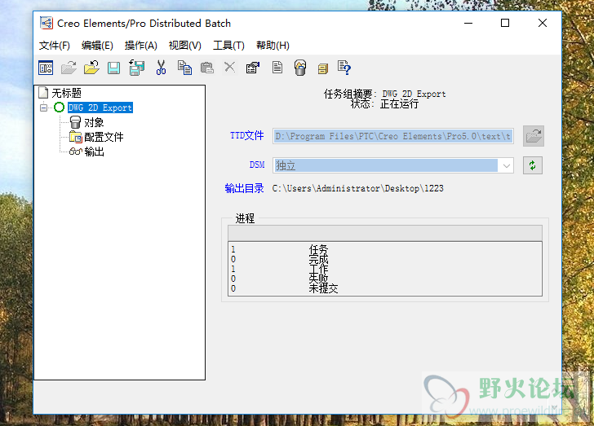Select the DWG 2D Export tree item
Image resolution: width=594 pixels, height=426 pixels.
tap(100, 108)
